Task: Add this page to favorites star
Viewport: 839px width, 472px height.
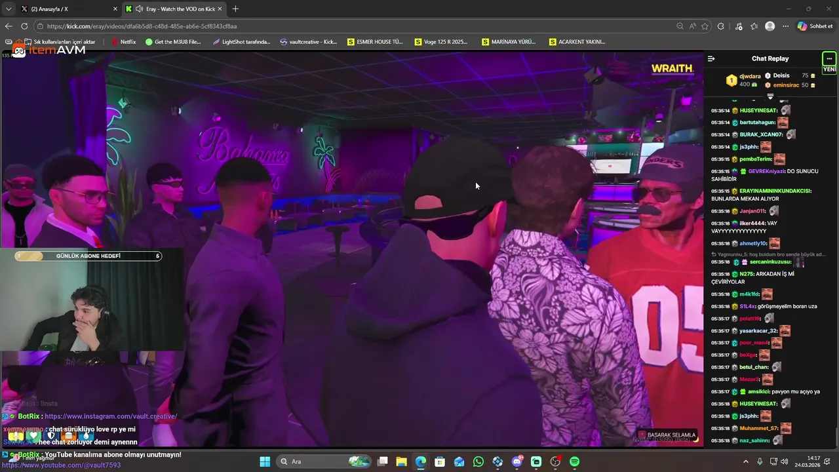Action: coord(705,26)
